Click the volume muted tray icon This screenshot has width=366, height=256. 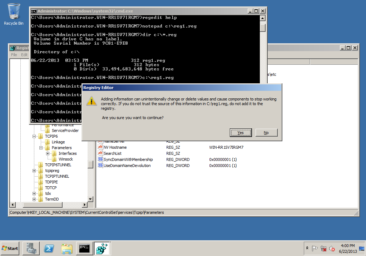tap(332, 248)
